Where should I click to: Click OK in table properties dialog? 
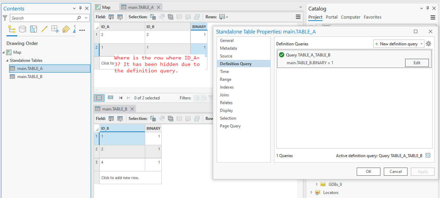[369, 172]
